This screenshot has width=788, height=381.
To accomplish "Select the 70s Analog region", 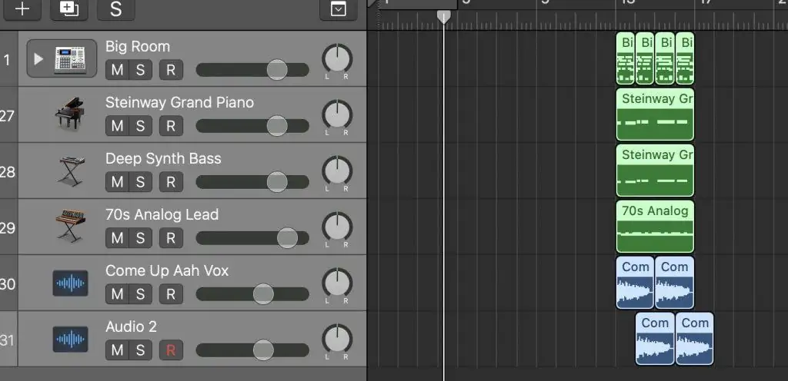I will coord(656,227).
